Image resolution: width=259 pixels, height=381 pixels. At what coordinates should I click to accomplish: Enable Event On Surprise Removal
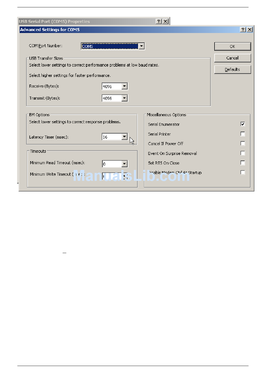click(243, 153)
